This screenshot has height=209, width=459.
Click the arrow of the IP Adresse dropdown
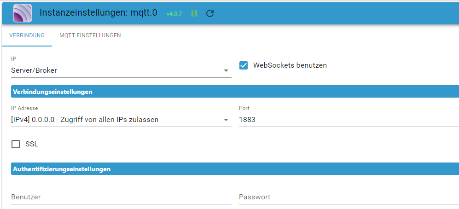(x=226, y=120)
